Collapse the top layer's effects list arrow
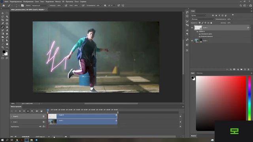Image resolution: width=253 pixels, height=142 pixels. (x=250, y=28)
